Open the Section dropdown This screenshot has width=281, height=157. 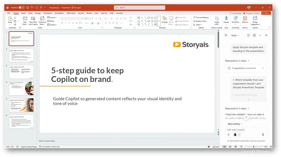(x=52, y=25)
